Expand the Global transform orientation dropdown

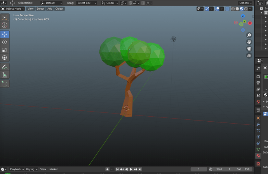click(x=110, y=3)
